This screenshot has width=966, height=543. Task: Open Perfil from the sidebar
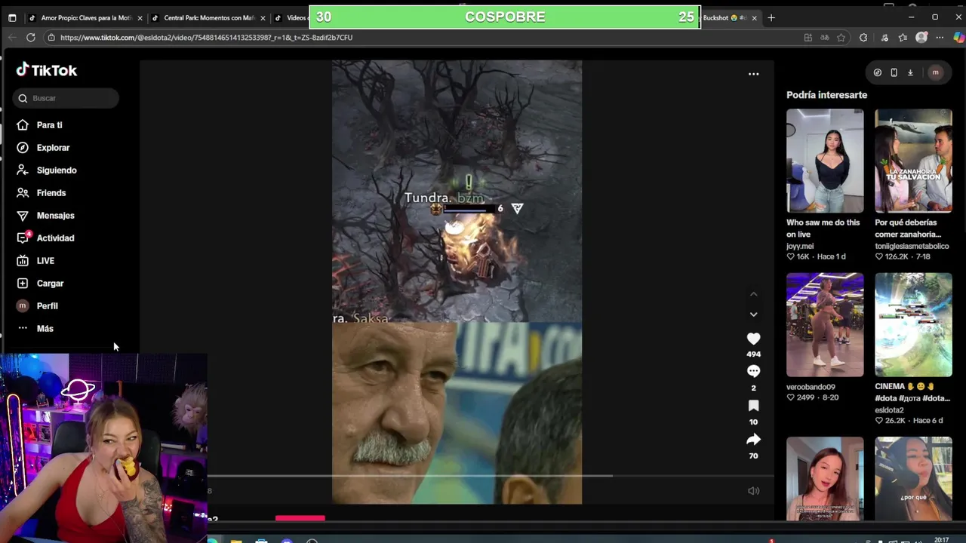(x=47, y=306)
